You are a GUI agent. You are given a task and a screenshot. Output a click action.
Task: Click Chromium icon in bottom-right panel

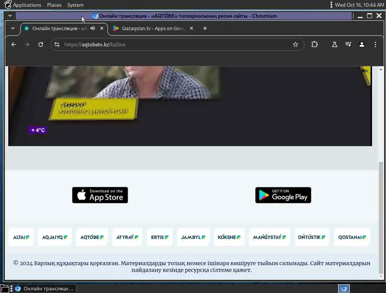point(344,288)
